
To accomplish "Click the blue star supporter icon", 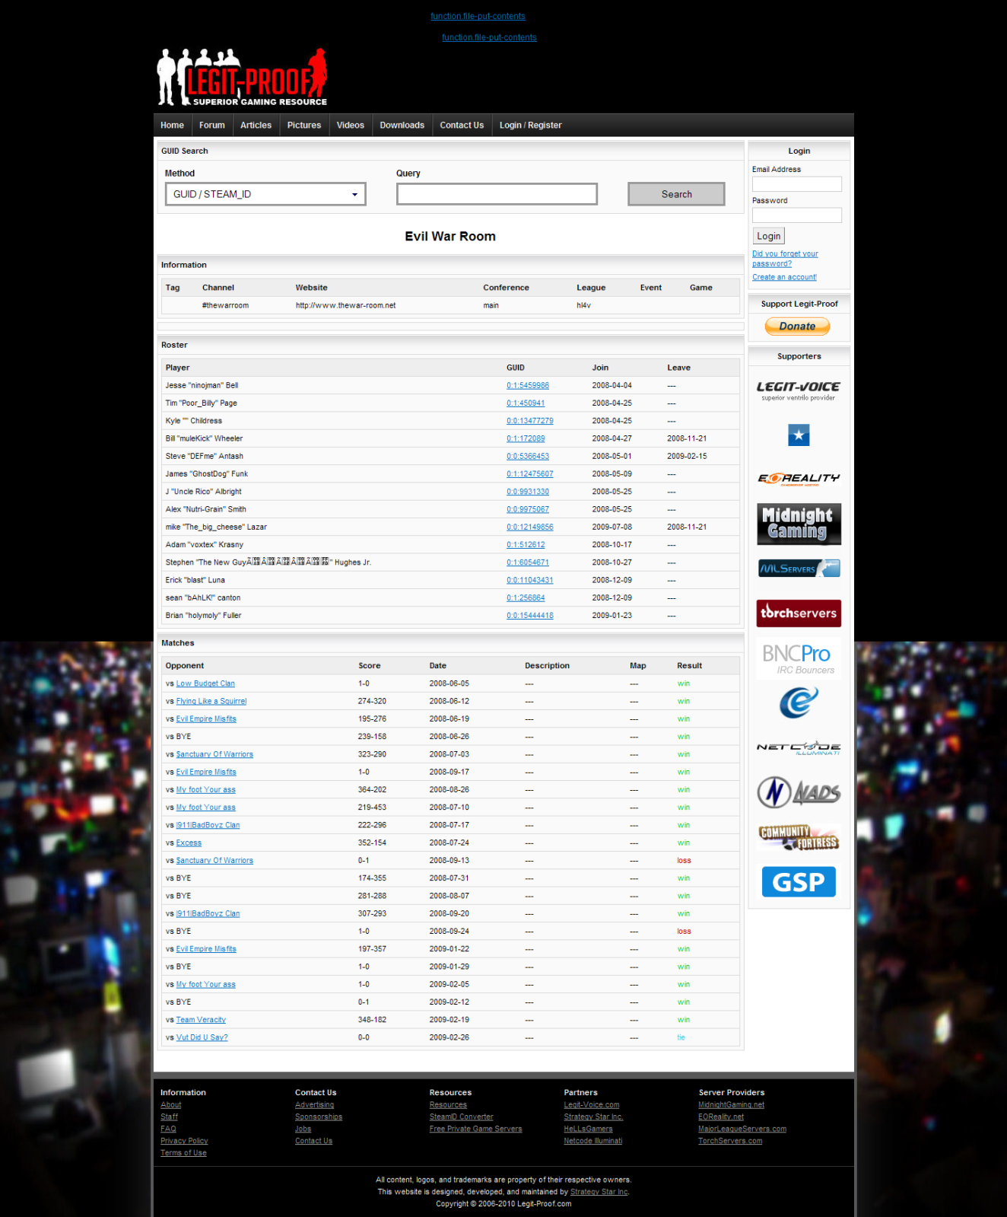I will pyautogui.click(x=798, y=435).
